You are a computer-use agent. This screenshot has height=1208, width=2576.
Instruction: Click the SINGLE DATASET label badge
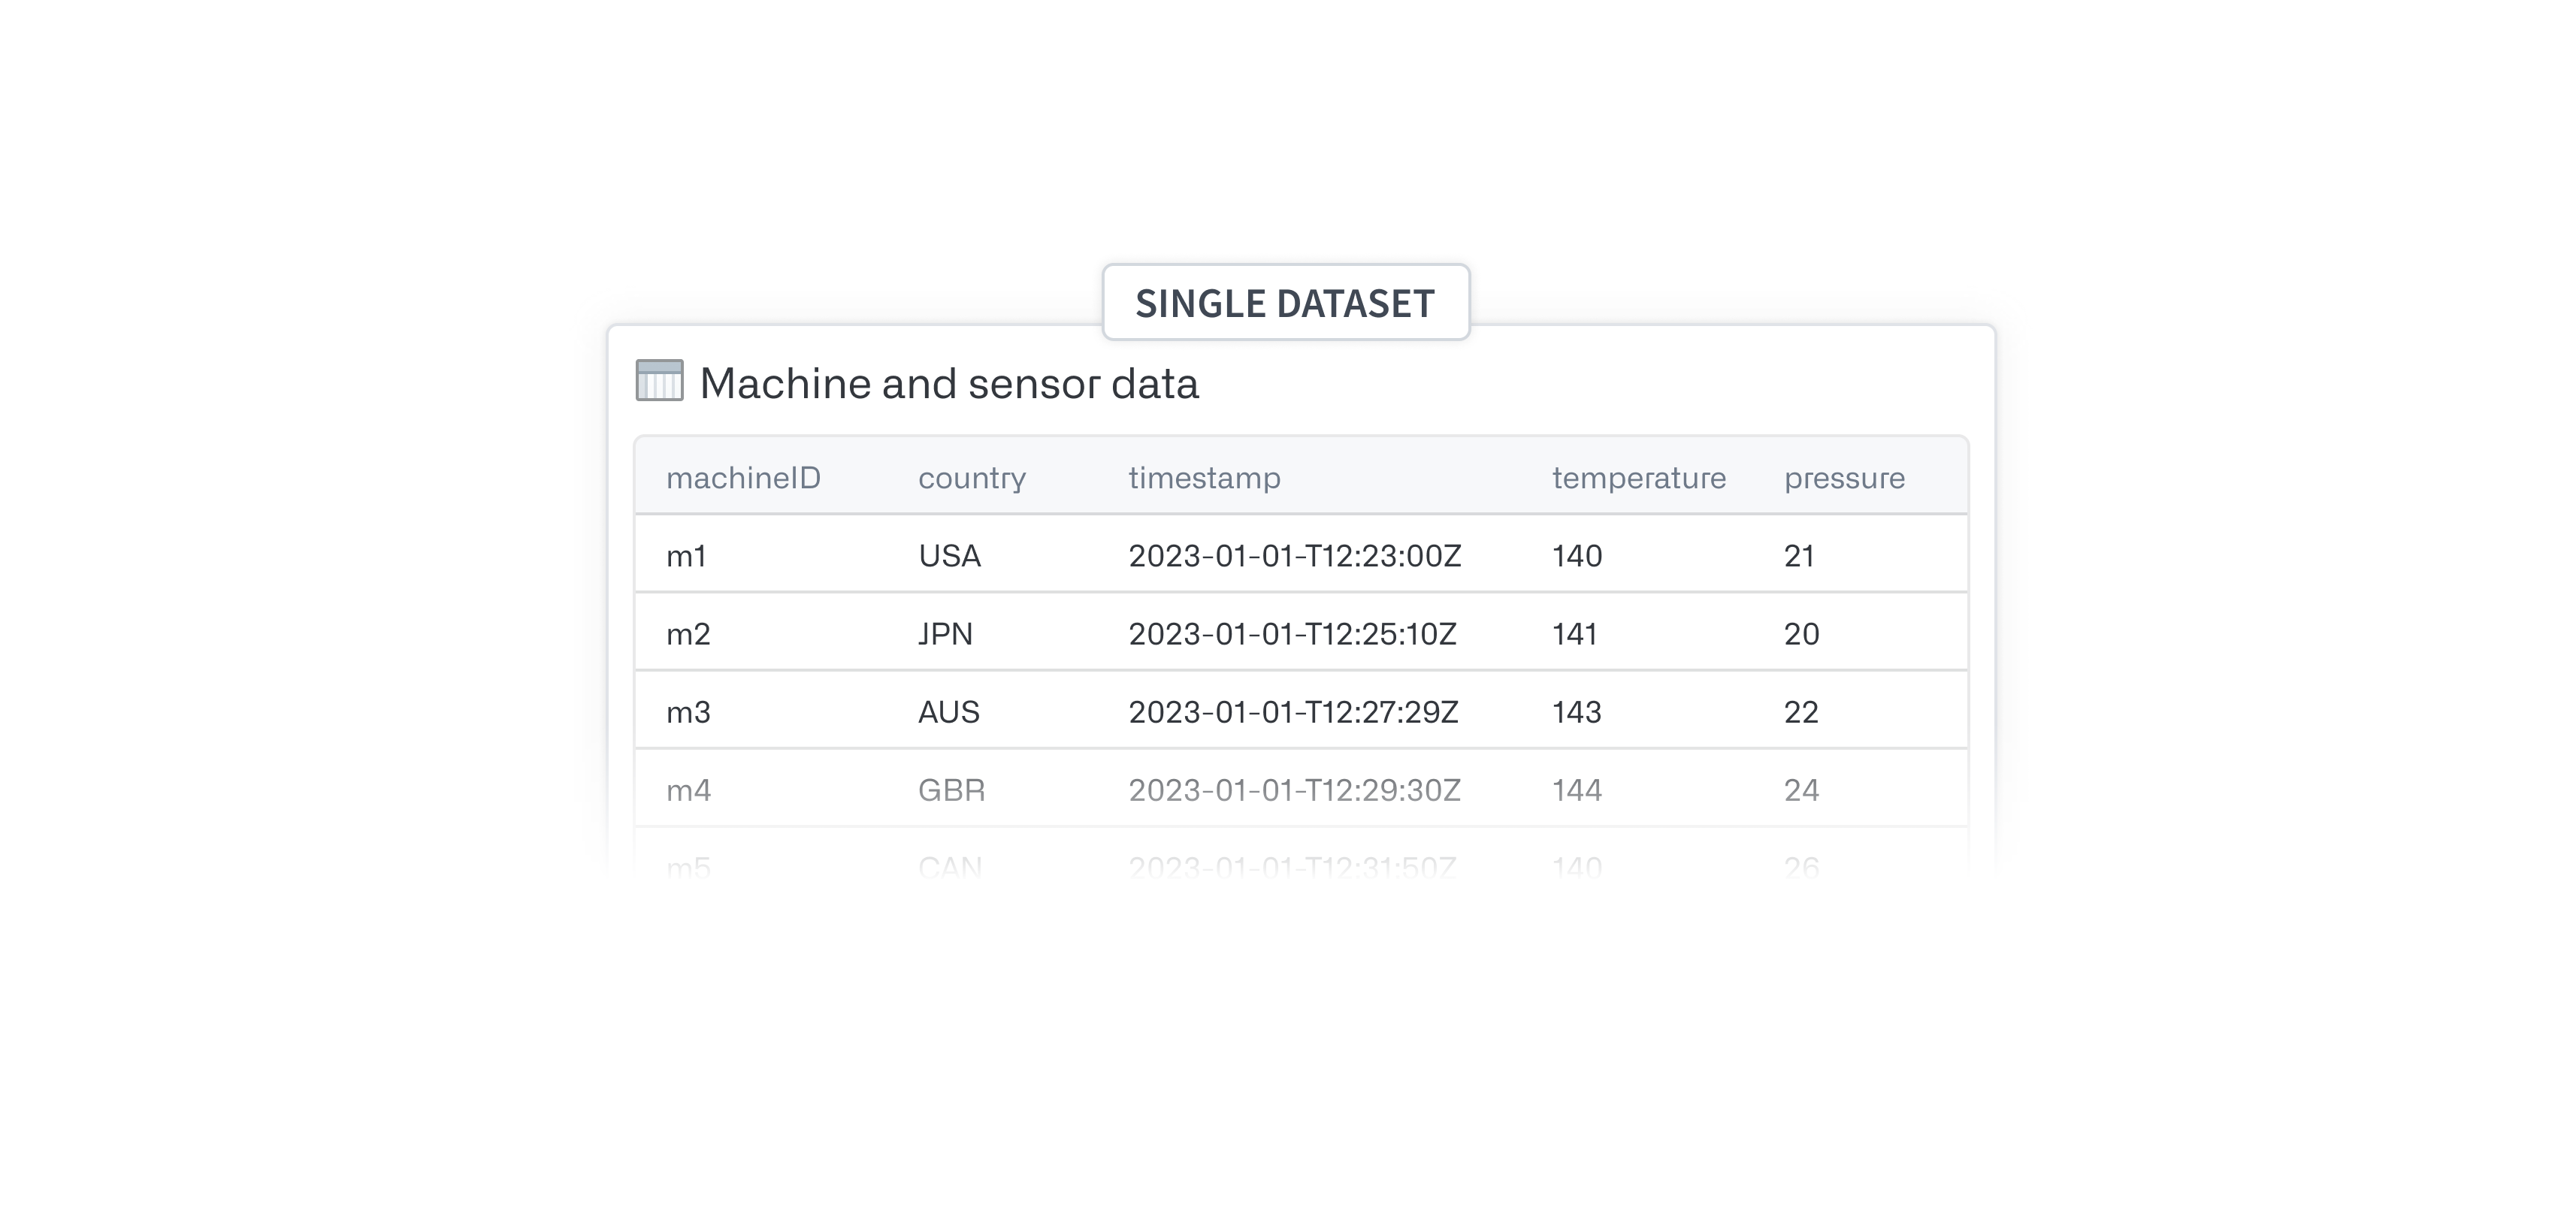point(1286,303)
